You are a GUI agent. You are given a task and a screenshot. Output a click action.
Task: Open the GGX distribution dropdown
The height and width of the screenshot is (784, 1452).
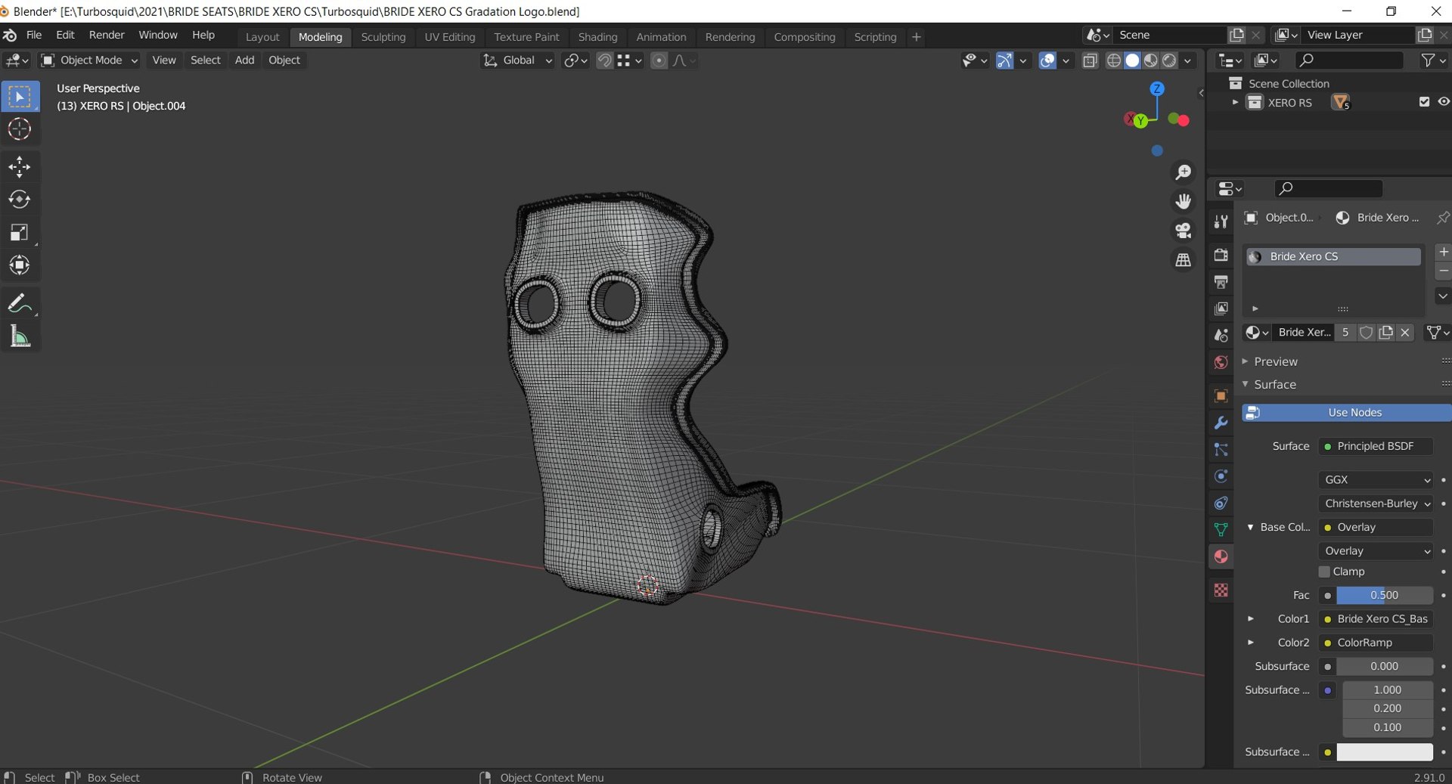1376,479
